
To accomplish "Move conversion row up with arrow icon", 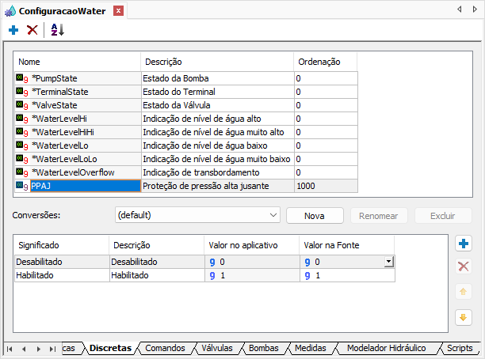I will (464, 292).
